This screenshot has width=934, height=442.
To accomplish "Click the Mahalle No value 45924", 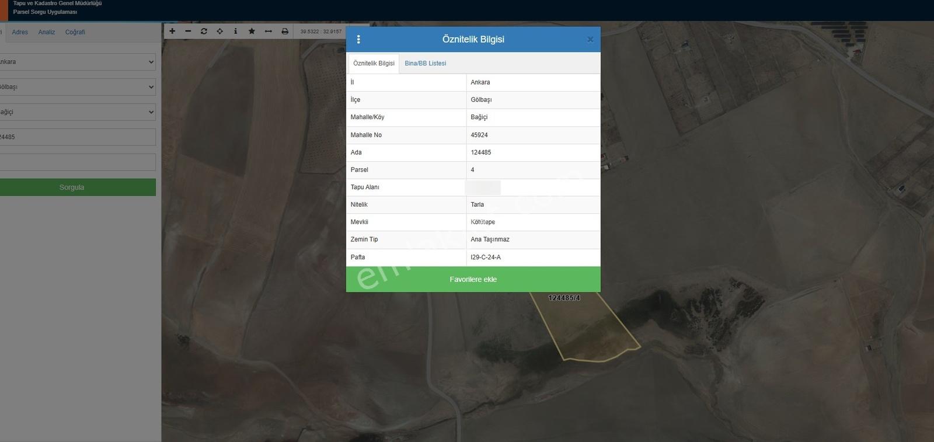I will point(479,135).
